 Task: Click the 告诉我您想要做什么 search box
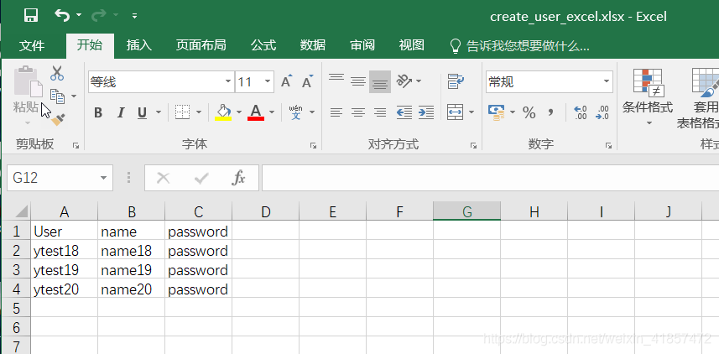click(520, 46)
